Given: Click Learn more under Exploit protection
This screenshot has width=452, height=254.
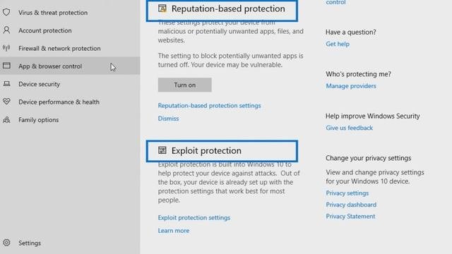Looking at the screenshot, I should pyautogui.click(x=174, y=231).
